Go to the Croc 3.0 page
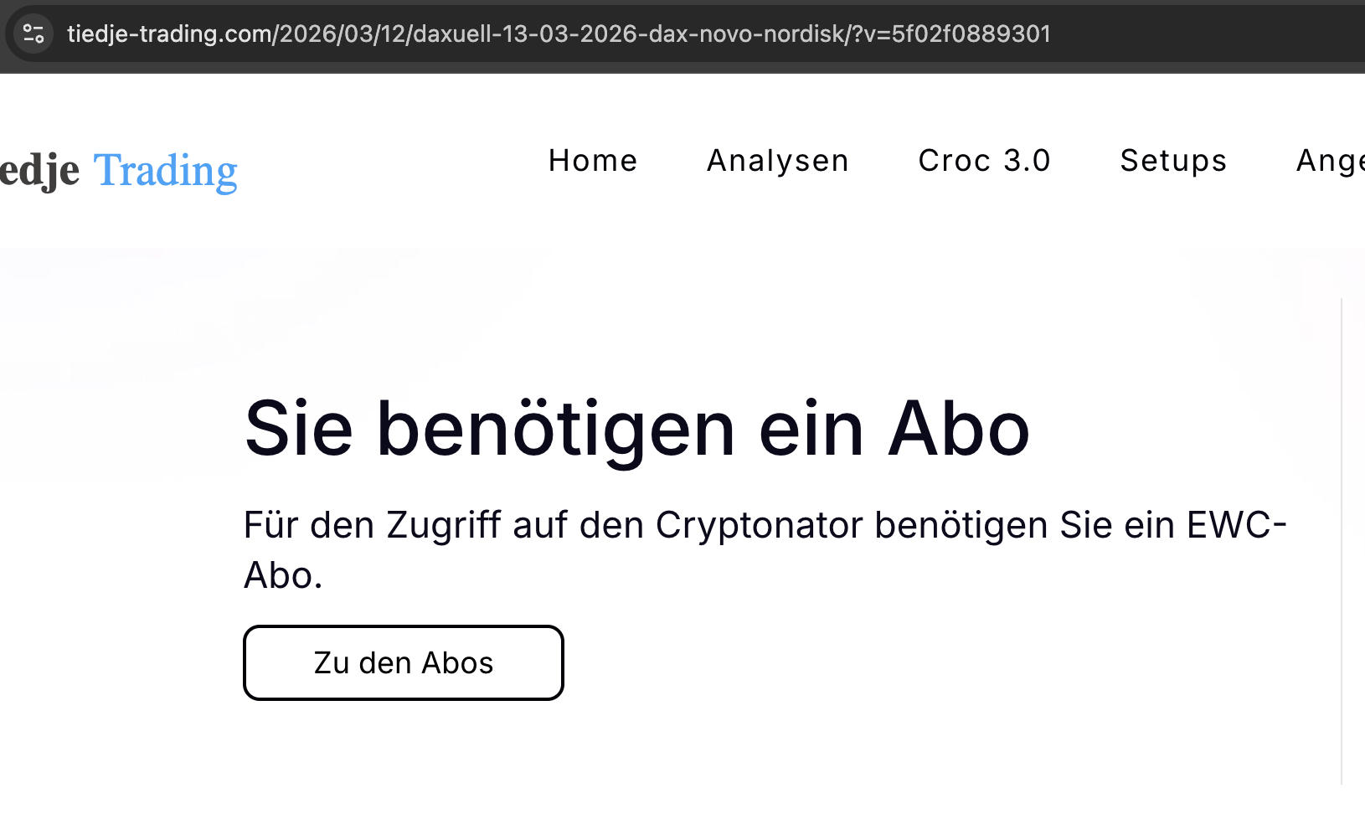The image size is (1365, 819). [984, 160]
